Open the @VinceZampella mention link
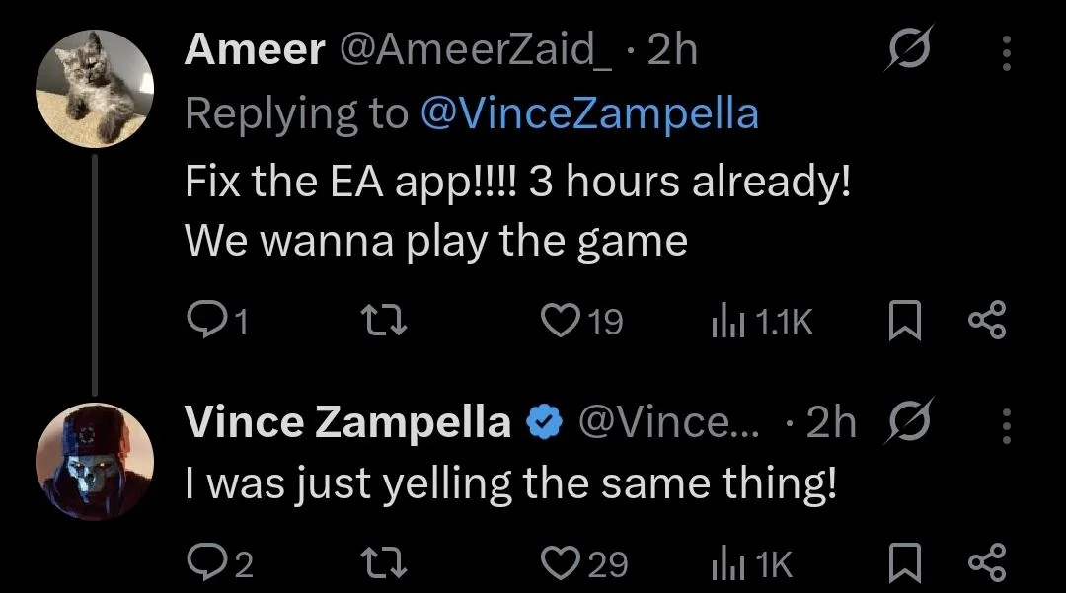Viewport: 1066px width, 593px height. click(589, 114)
